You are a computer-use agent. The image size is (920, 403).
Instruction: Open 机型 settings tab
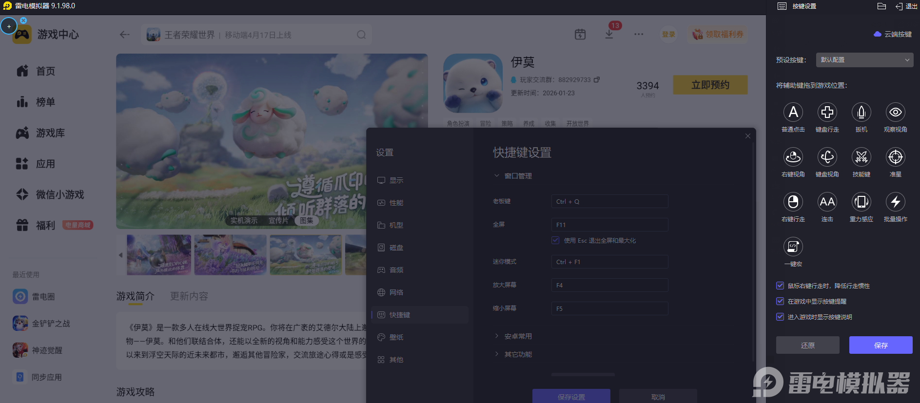[x=420, y=225]
